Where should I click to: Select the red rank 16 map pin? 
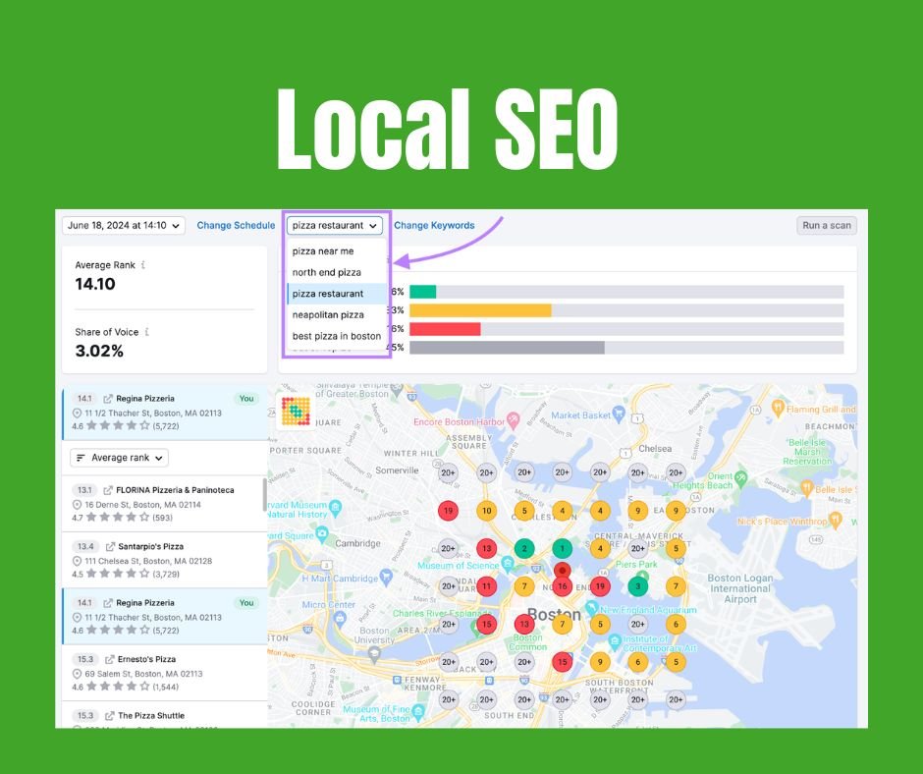tap(563, 586)
